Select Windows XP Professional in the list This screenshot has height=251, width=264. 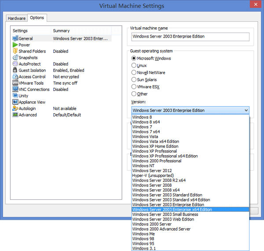pyautogui.click(x=154, y=151)
